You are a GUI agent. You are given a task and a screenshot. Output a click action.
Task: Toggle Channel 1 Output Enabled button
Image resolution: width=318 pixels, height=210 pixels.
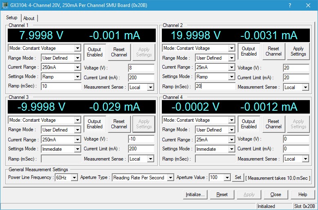(95, 52)
